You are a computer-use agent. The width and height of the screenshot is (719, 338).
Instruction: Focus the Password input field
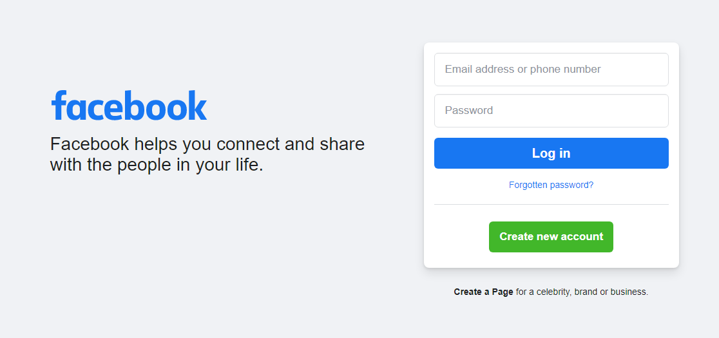coord(551,111)
